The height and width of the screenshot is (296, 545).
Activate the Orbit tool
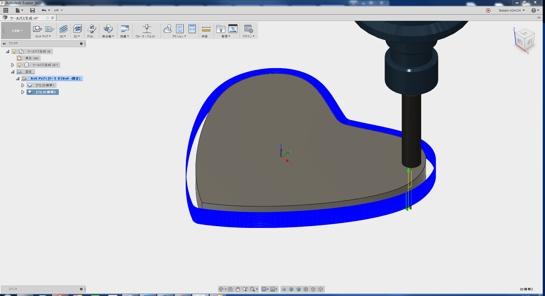(221, 289)
